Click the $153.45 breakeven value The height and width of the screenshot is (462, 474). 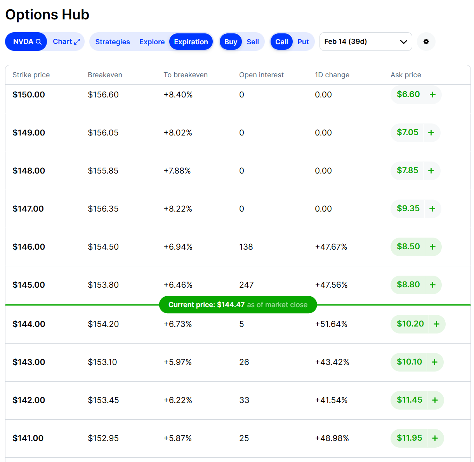click(103, 400)
